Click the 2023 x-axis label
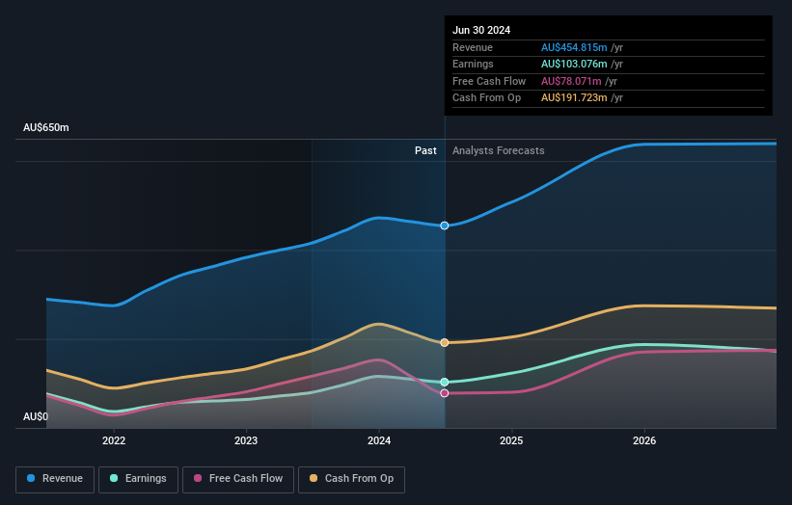The height and width of the screenshot is (505, 792). tap(246, 440)
